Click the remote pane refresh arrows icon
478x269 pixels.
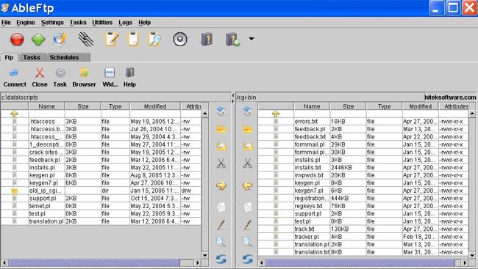248,259
